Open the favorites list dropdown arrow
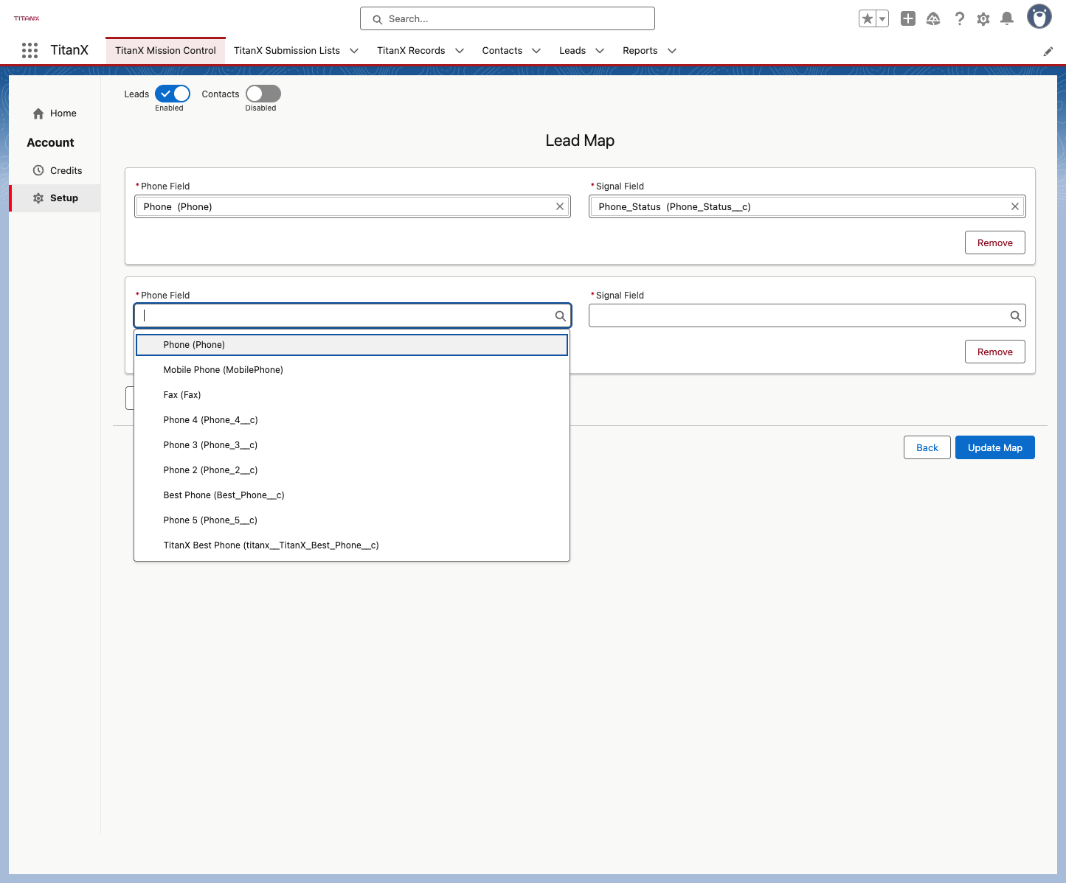The height and width of the screenshot is (883, 1066). point(882,18)
